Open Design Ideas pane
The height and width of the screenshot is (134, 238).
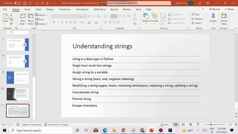click(224, 19)
